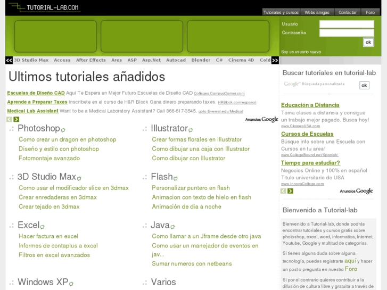387x290 pixels.
Task: Open the Foro tab
Action: tap(370, 12)
